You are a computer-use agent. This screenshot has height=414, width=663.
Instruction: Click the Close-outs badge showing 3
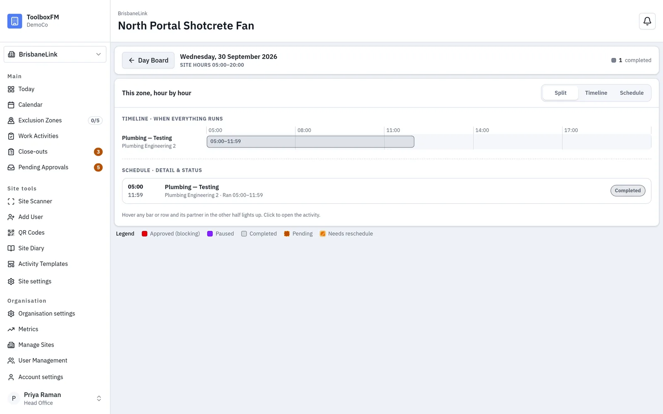click(x=98, y=152)
